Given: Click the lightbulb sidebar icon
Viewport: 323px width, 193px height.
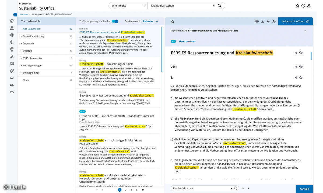Looking at the screenshot, I should pos(12,49).
